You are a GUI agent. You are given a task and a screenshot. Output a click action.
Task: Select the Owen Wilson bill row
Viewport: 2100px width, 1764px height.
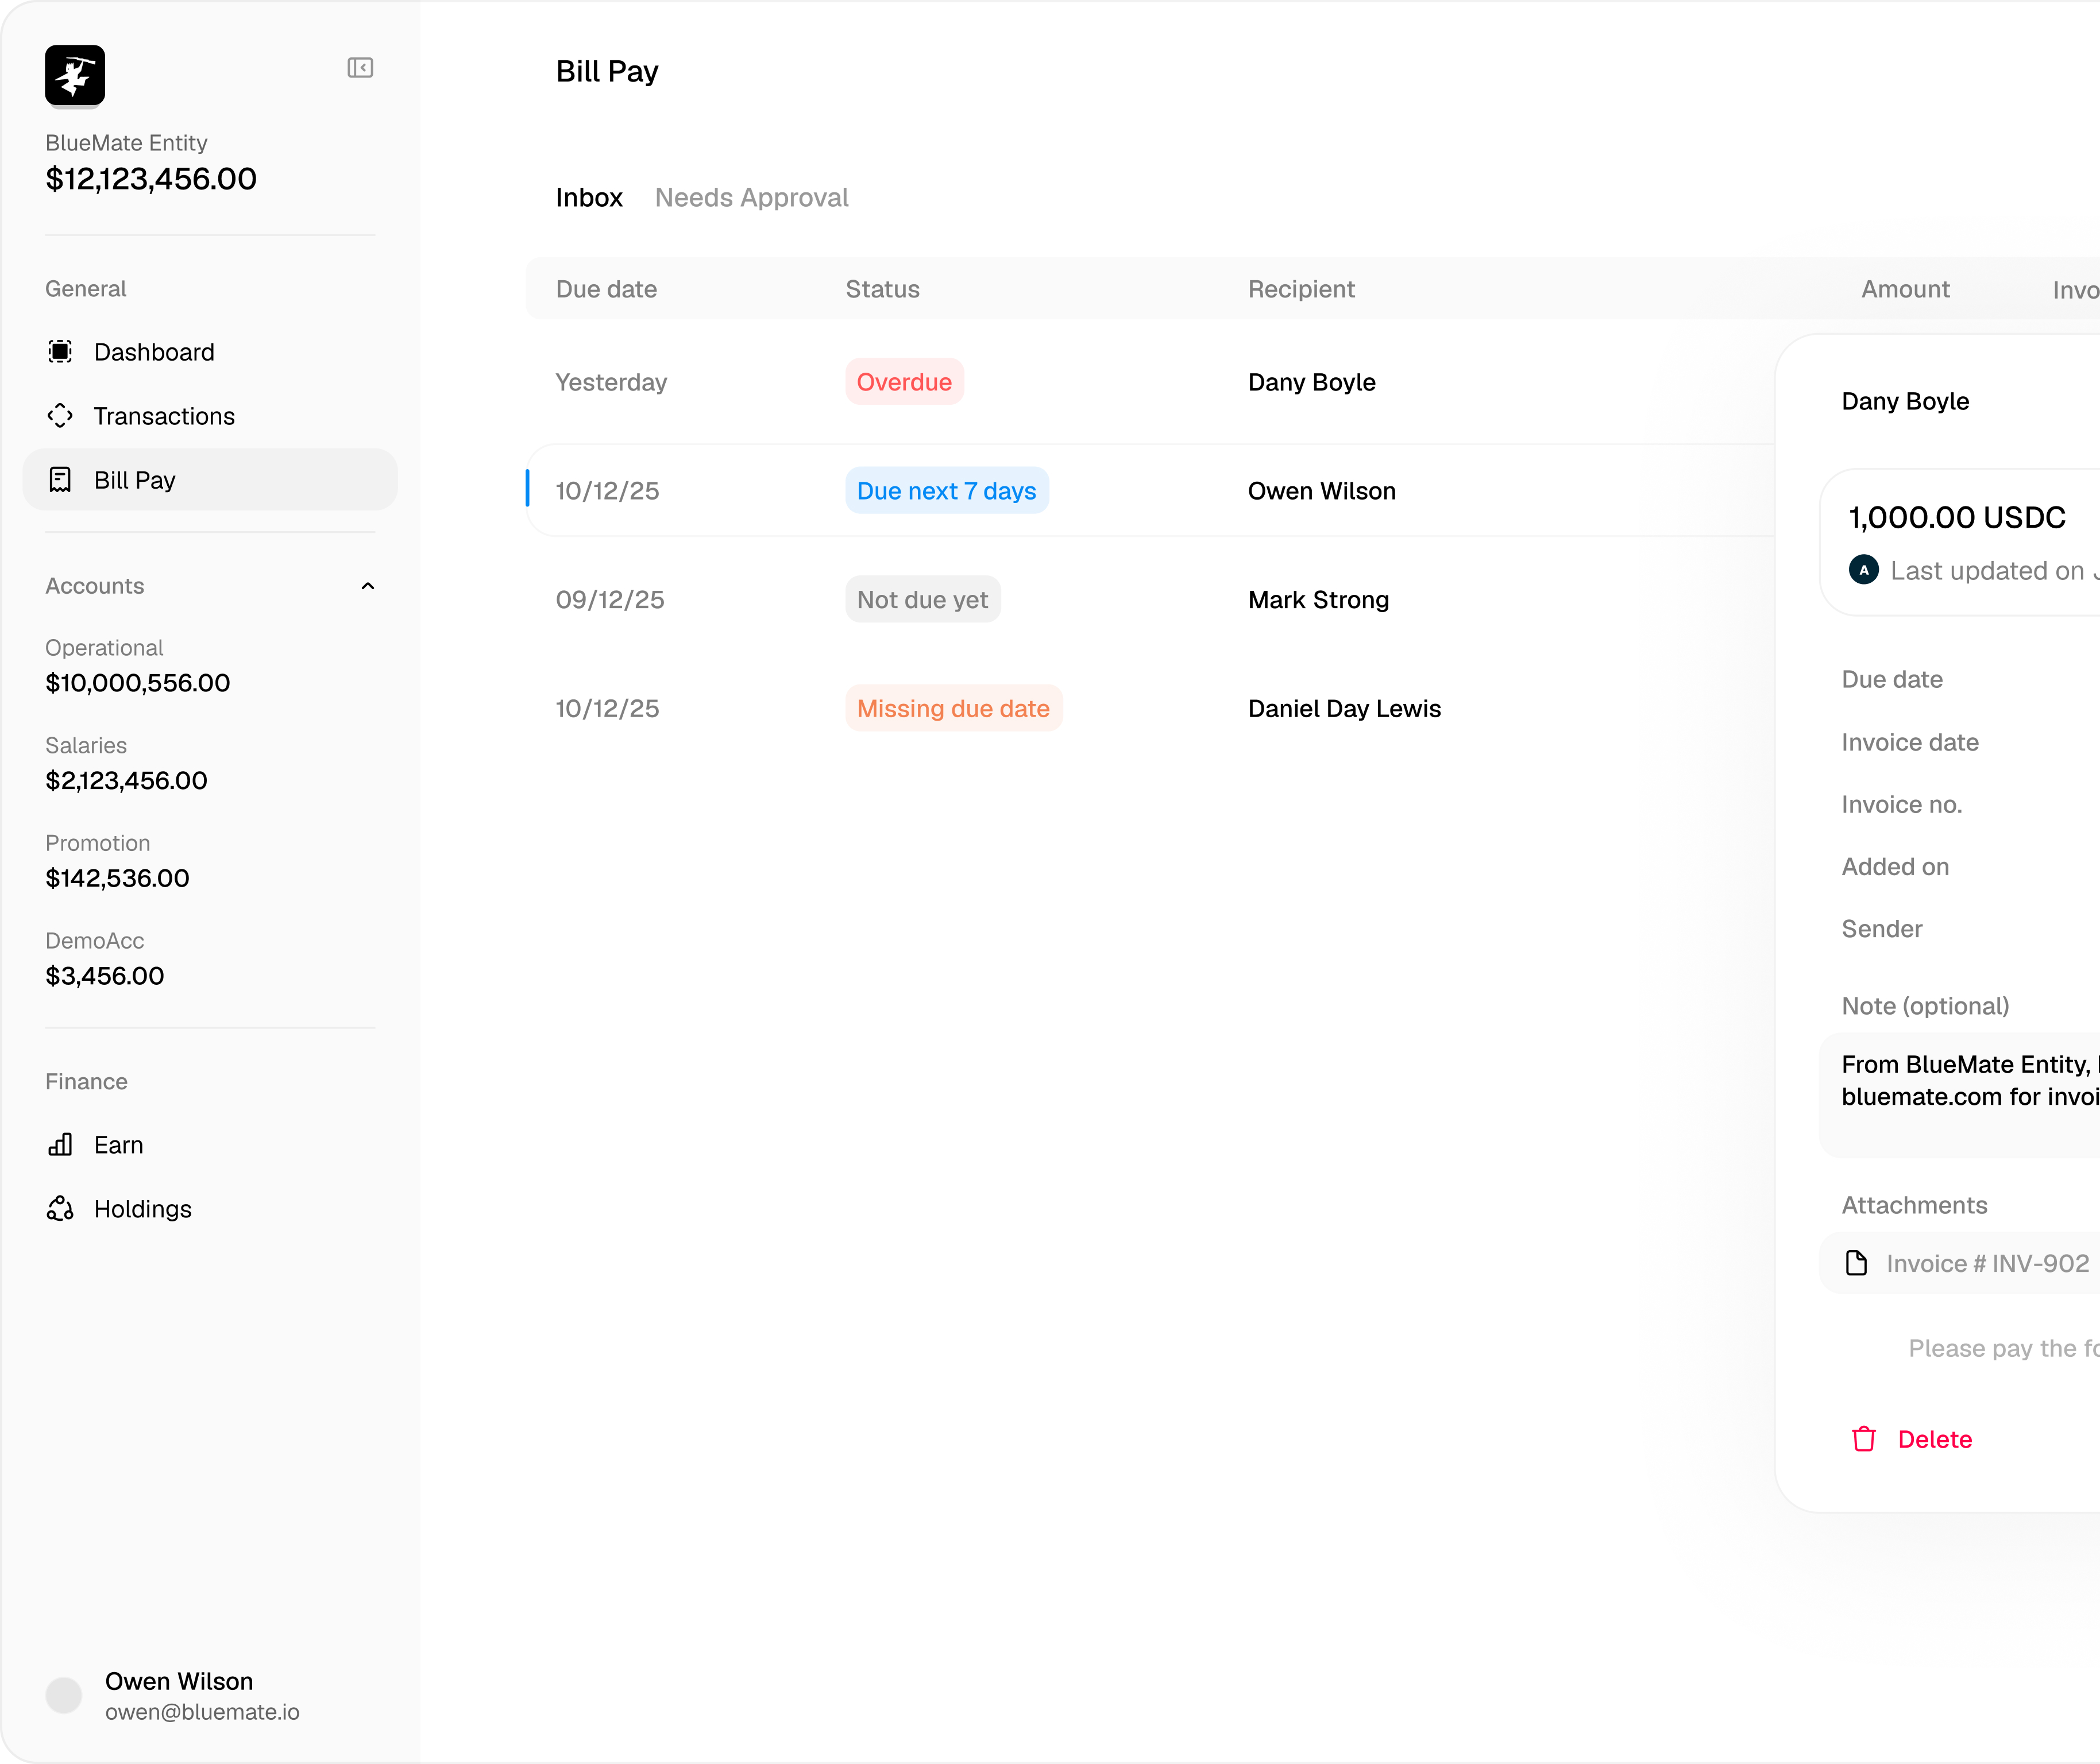coord(1321,491)
